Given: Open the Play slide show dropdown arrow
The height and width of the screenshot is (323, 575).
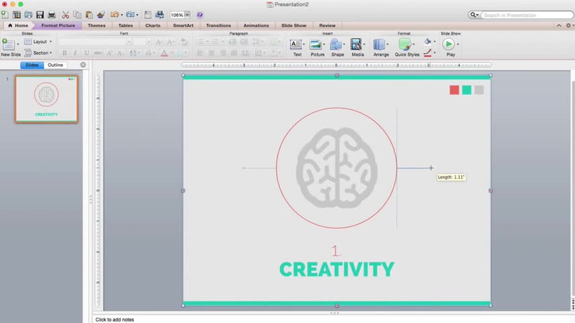Looking at the screenshot, I should coord(458,44).
